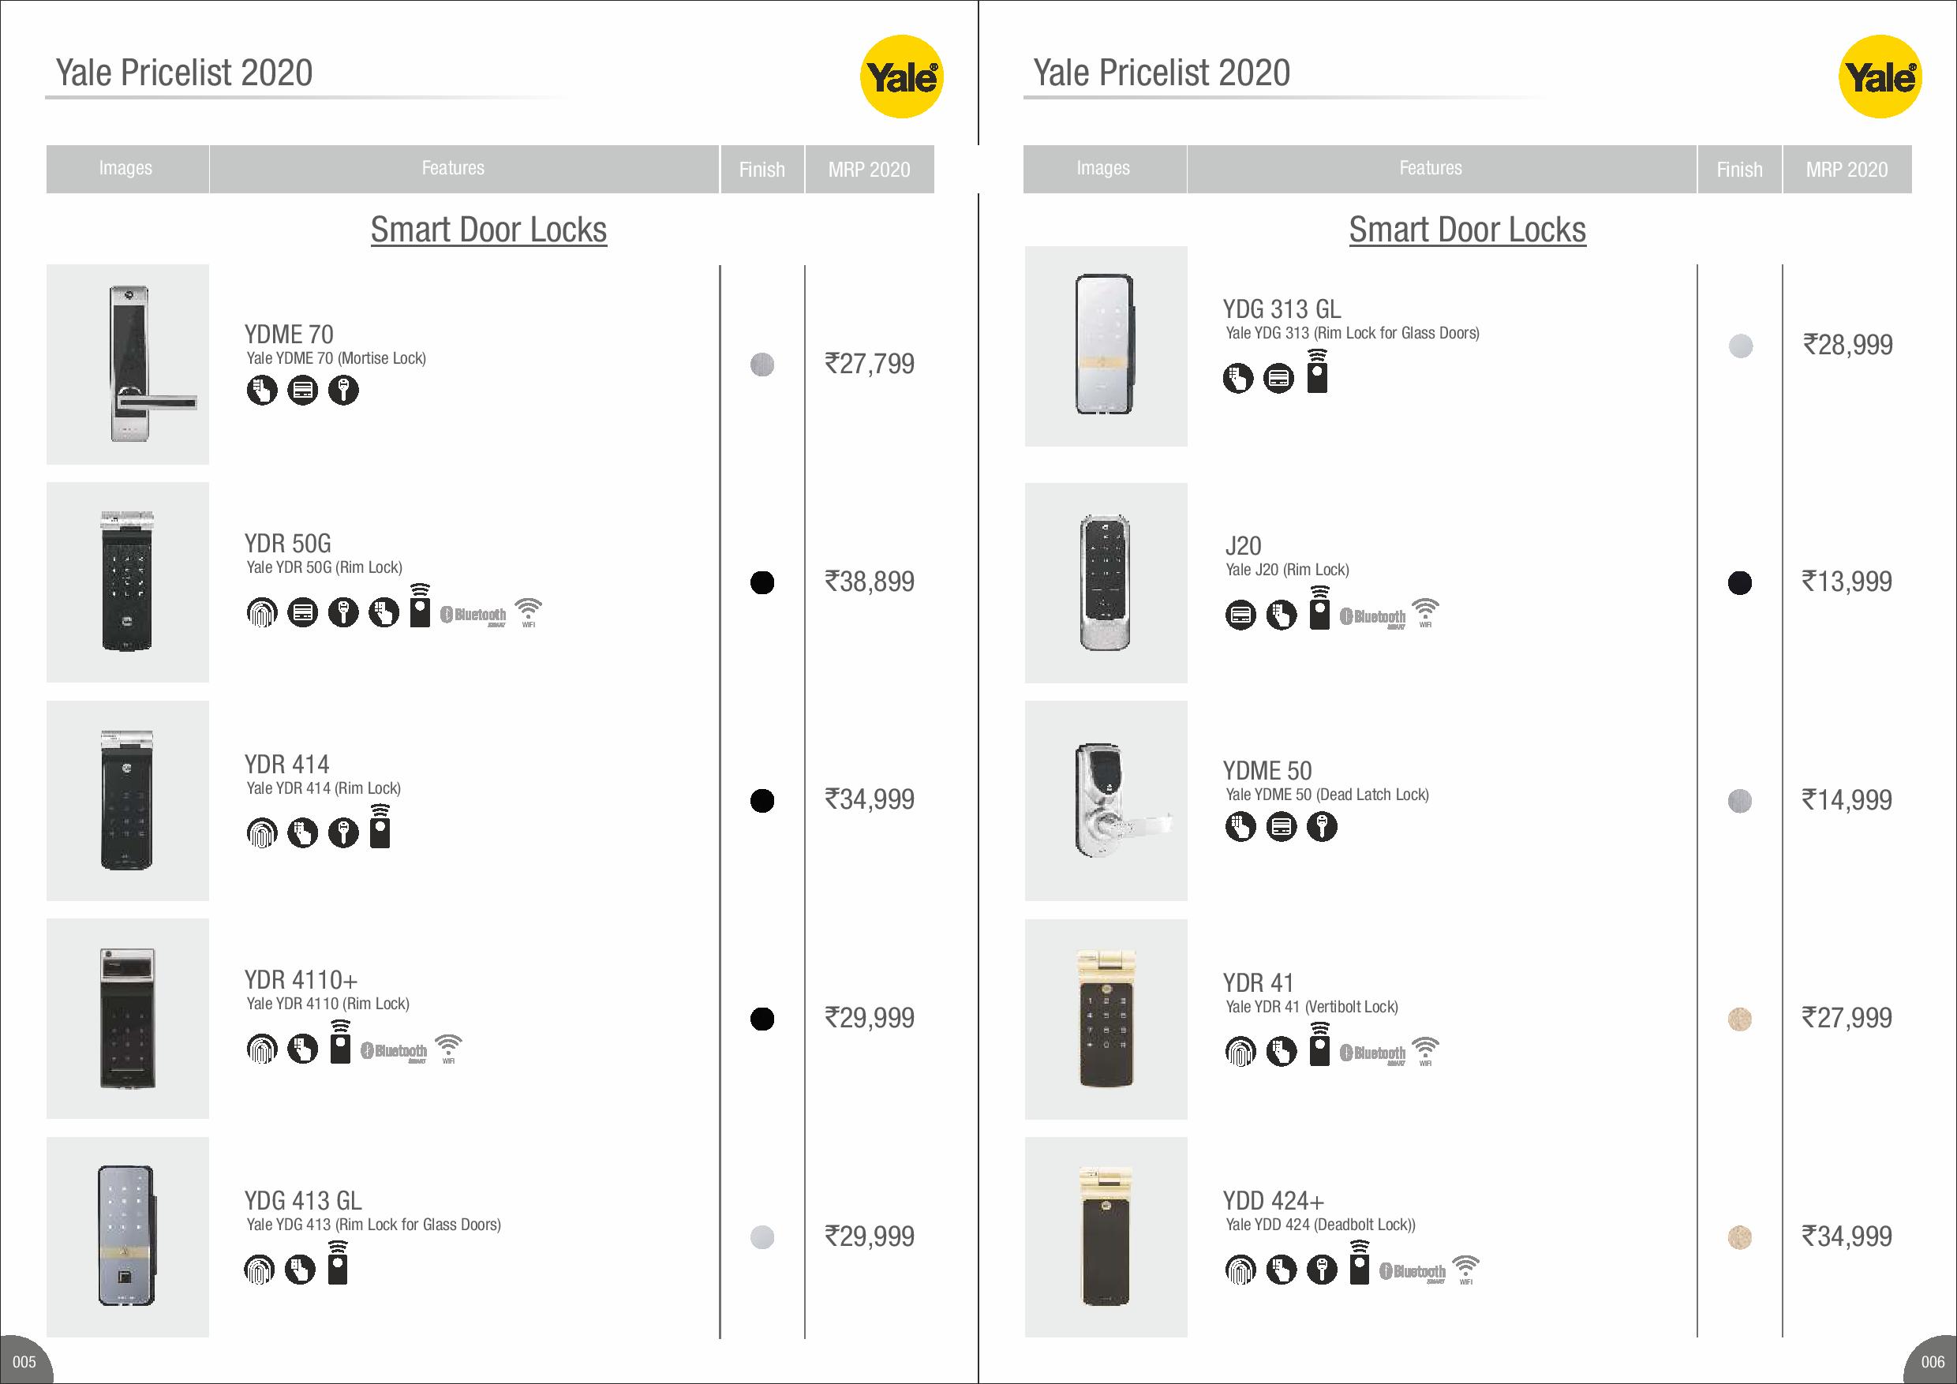Click the fingerprint icon under YDR 50G
The height and width of the screenshot is (1384, 1957).
[262, 613]
